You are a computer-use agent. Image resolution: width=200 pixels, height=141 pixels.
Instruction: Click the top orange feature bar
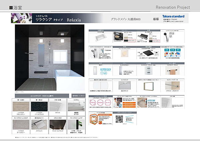(129, 103)
